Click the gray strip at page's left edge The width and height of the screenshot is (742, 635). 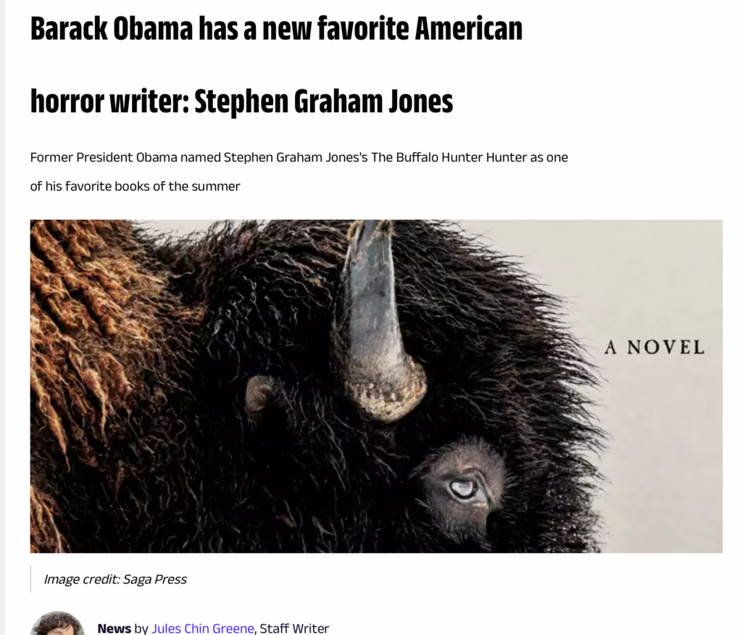coord(2,317)
